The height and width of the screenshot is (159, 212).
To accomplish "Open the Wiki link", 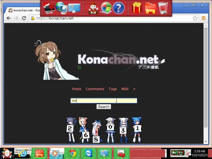I will (125, 89).
